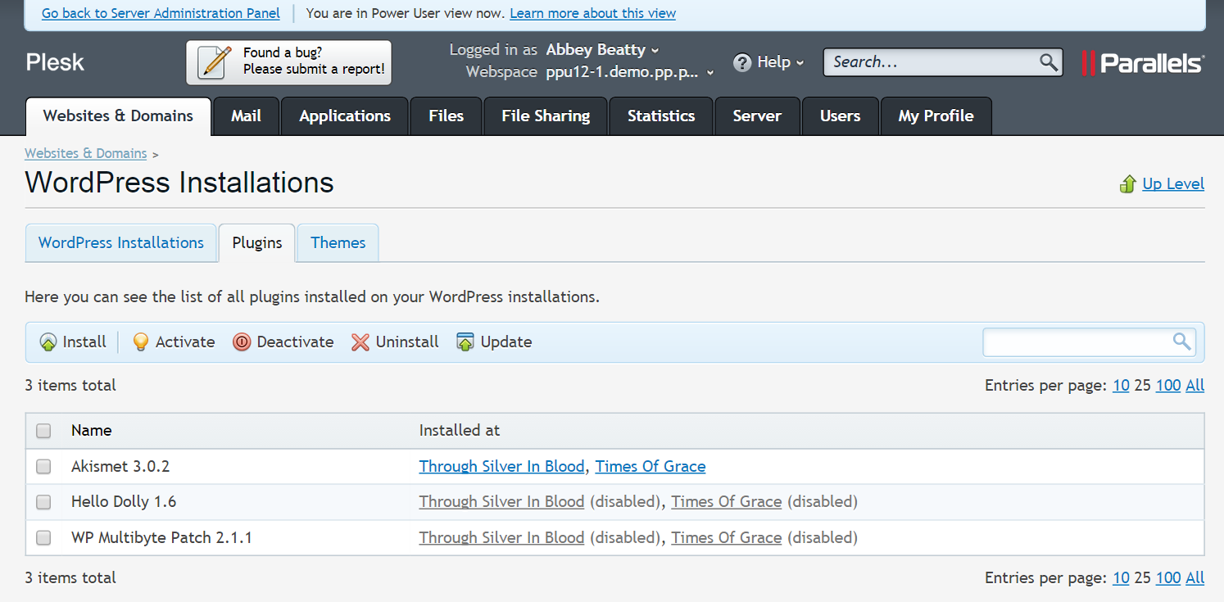Set top entries per page to 10
The width and height of the screenshot is (1224, 602).
click(1121, 386)
